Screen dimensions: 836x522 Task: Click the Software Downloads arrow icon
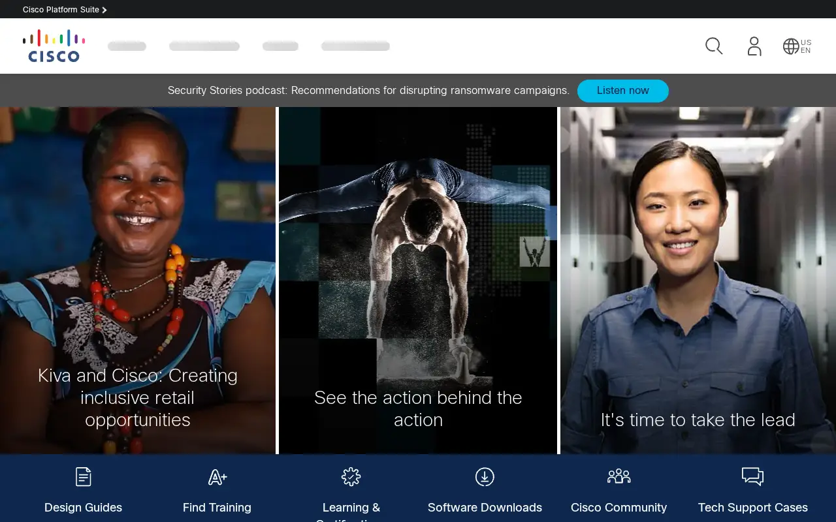[x=485, y=477]
